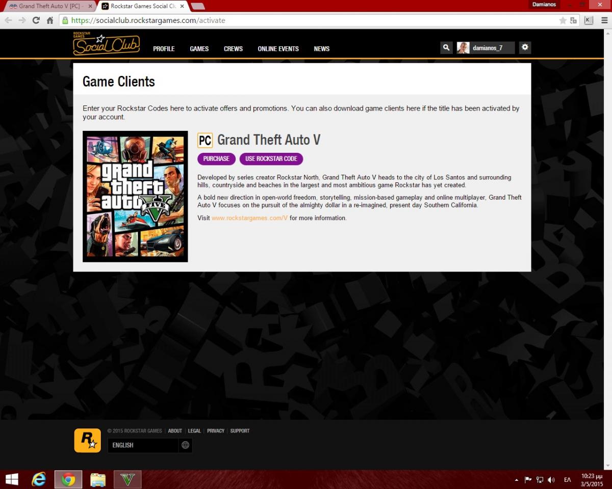Go back with the browser back arrow
612x489 pixels.
[x=9, y=20]
